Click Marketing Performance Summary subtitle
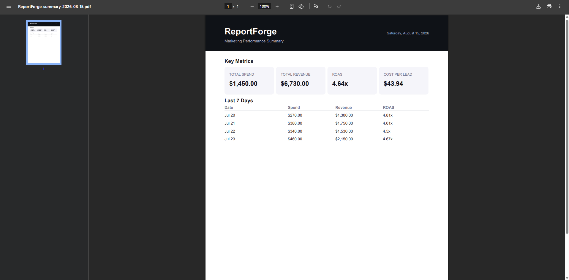 coord(254,41)
